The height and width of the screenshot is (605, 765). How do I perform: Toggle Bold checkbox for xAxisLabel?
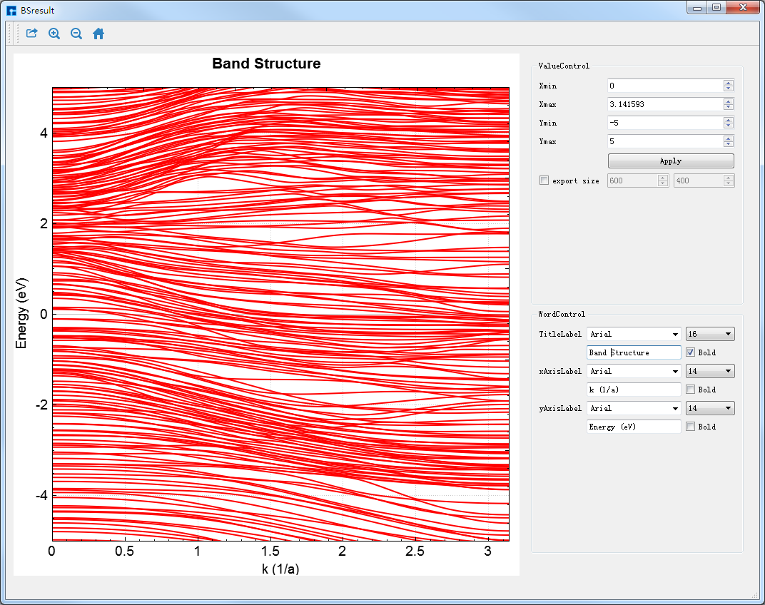click(x=690, y=390)
